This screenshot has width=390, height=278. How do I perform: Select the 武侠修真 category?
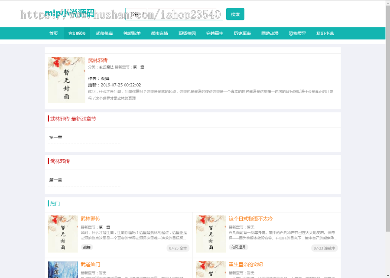click(104, 33)
